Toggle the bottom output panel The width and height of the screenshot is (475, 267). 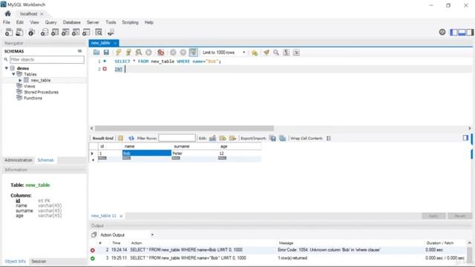tap(462, 32)
